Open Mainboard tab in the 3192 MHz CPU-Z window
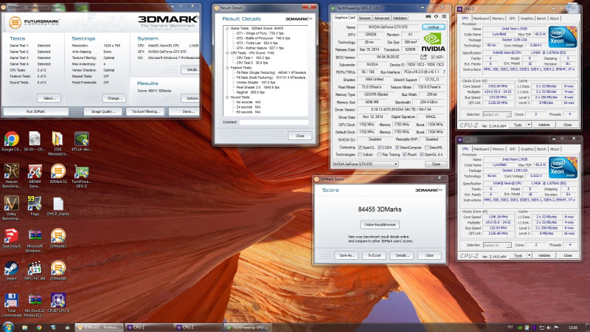590x332 pixels. click(481, 18)
